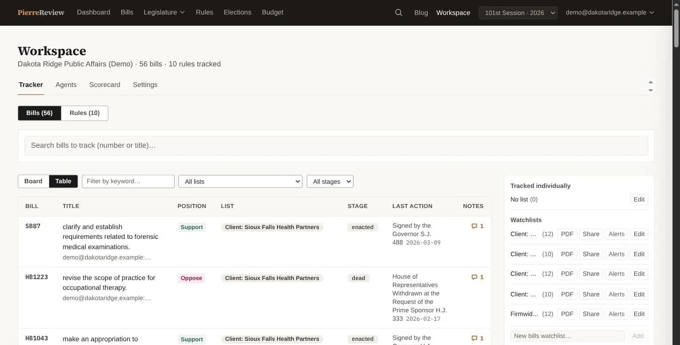Open the Budget page
680x345 pixels.
[x=272, y=13]
